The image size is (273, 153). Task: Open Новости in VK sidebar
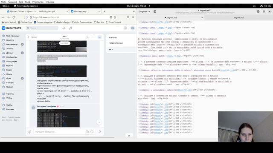tap(8, 40)
